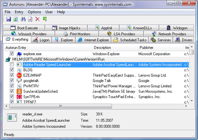This screenshot has height=140, width=198.
Task: Click the reader_sl.exe details pane icon
Action: click(x=12, y=117)
